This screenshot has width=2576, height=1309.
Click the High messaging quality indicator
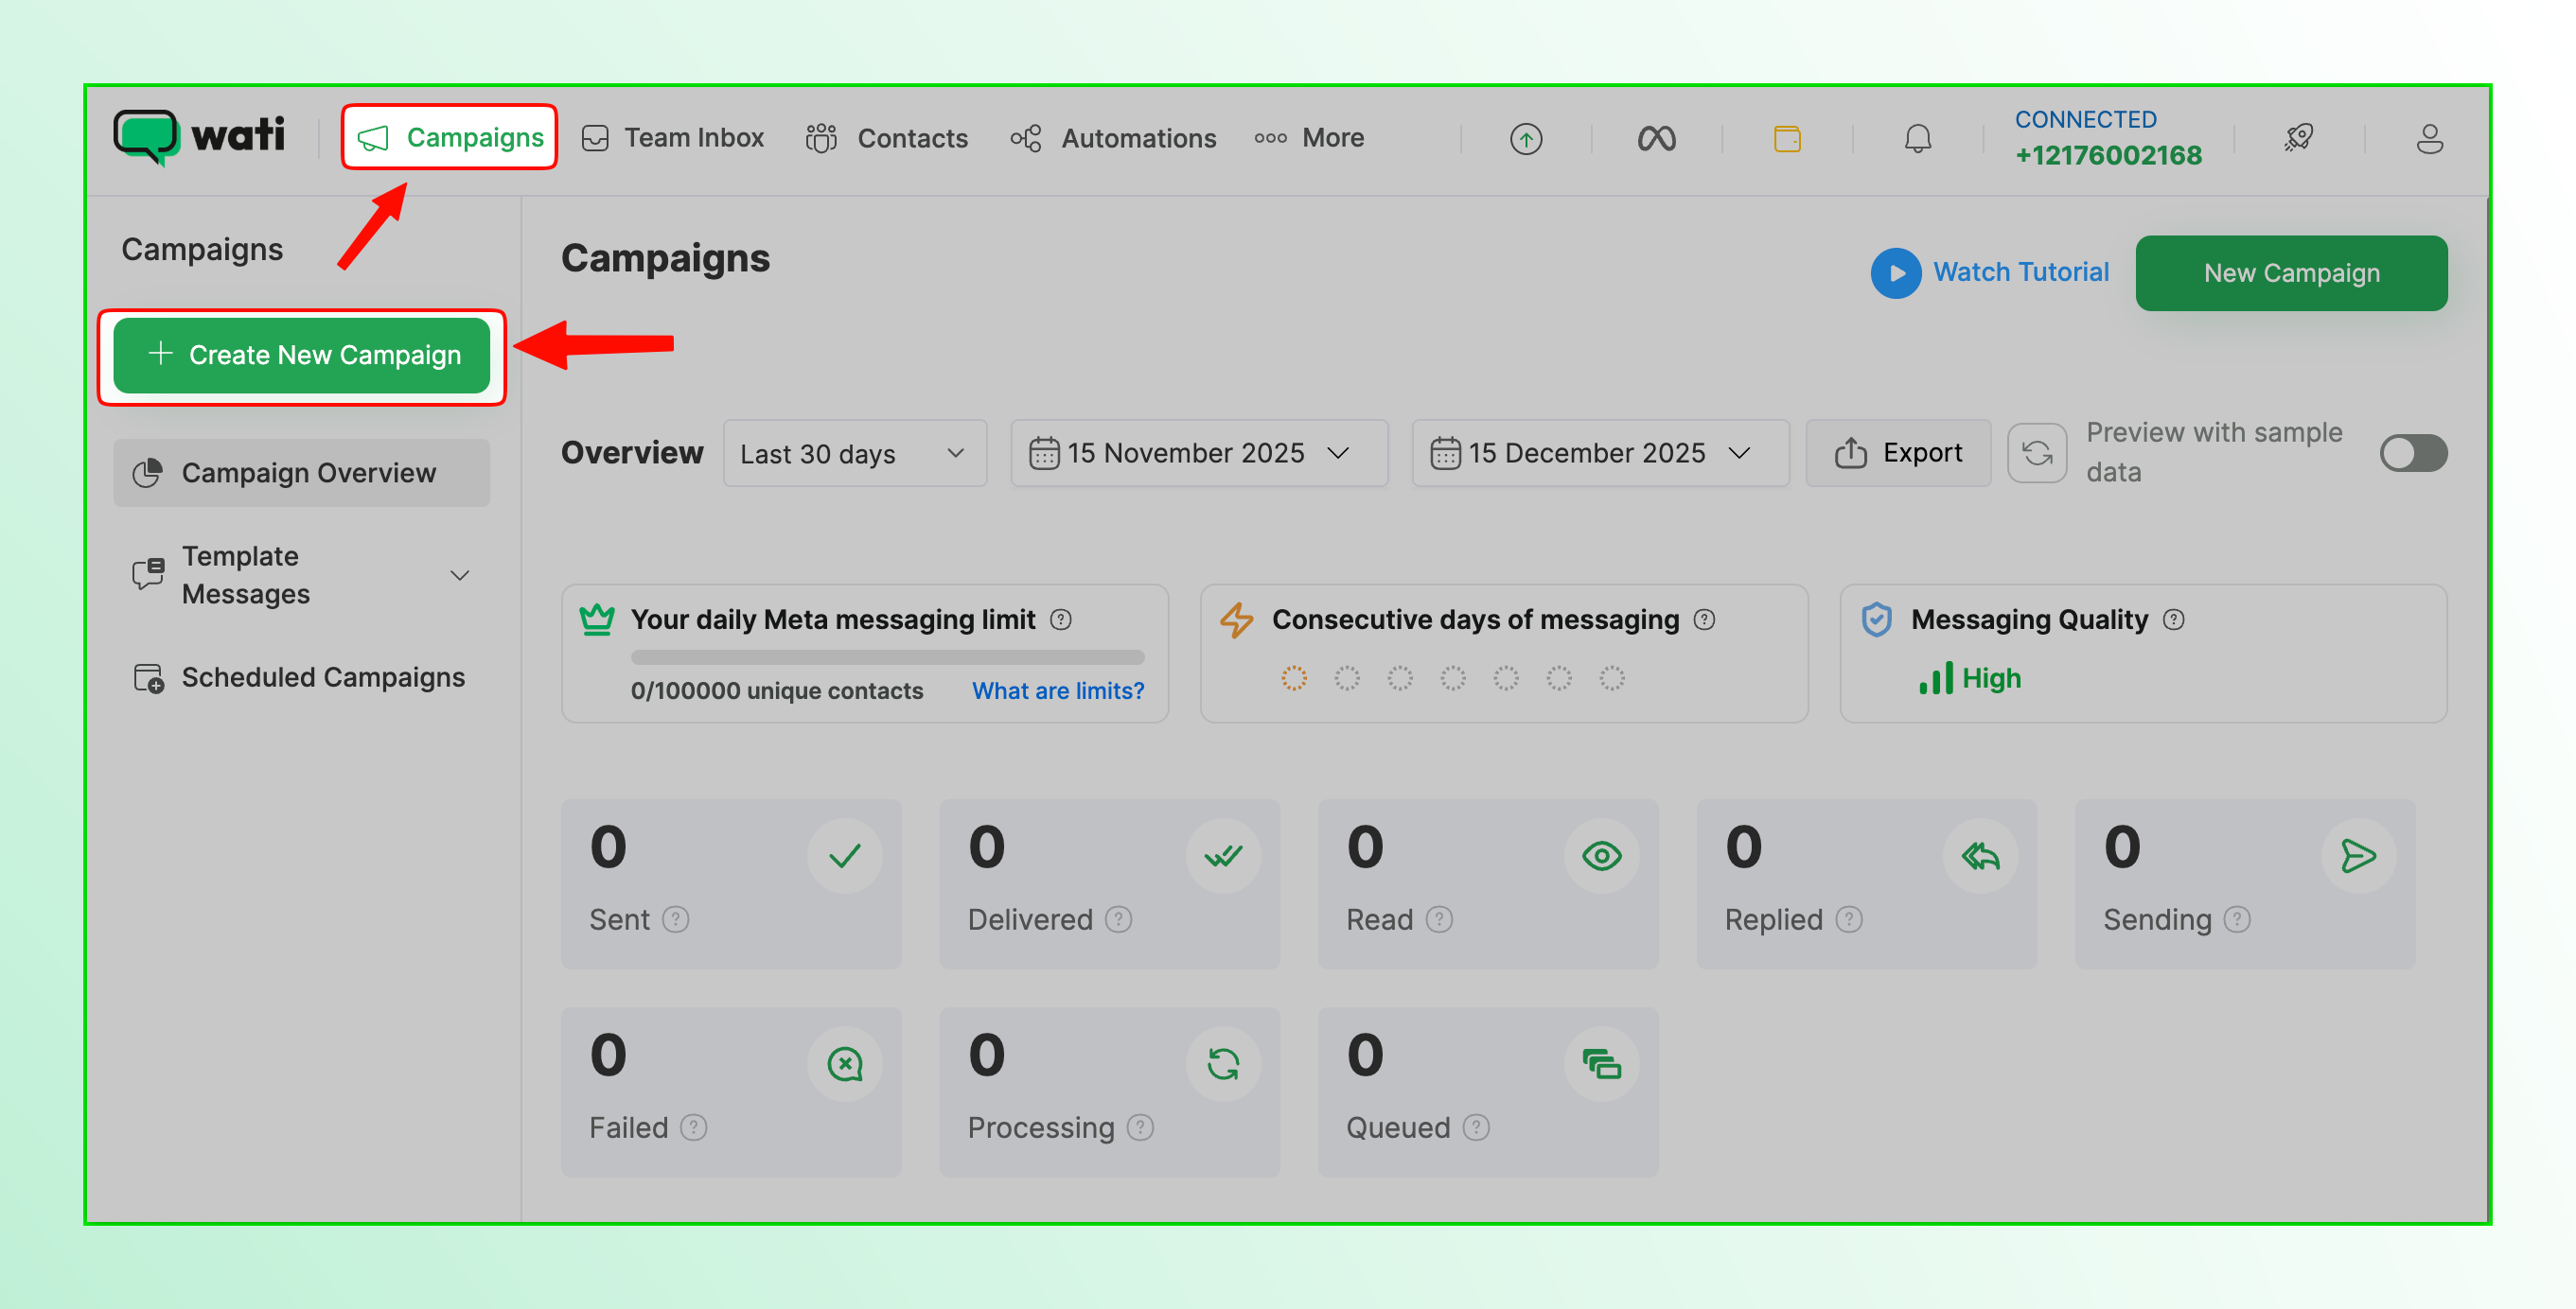click(1969, 678)
